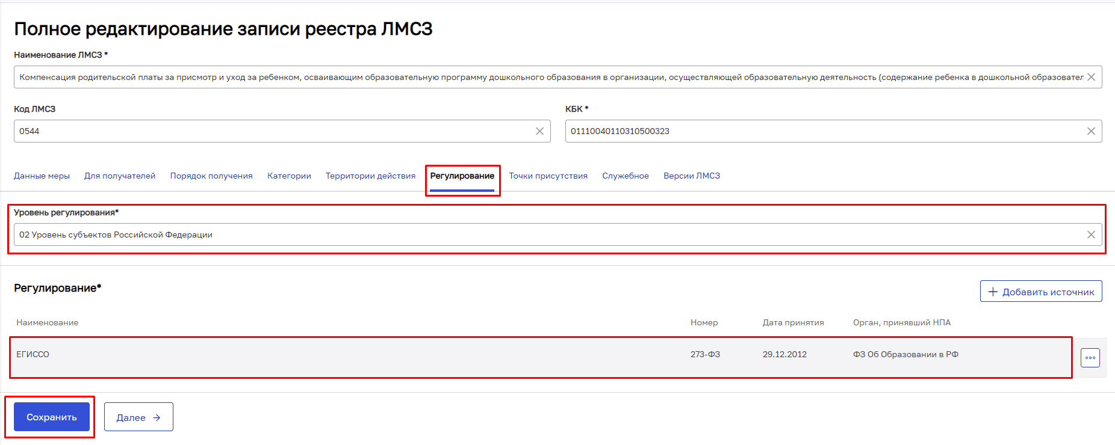Clear the Наименование ЛМСЗ field with X icon
The image size is (1115, 445).
(1090, 77)
